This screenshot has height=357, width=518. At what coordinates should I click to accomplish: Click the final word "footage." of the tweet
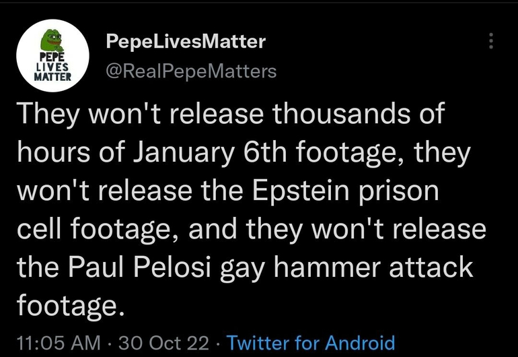tap(71, 306)
